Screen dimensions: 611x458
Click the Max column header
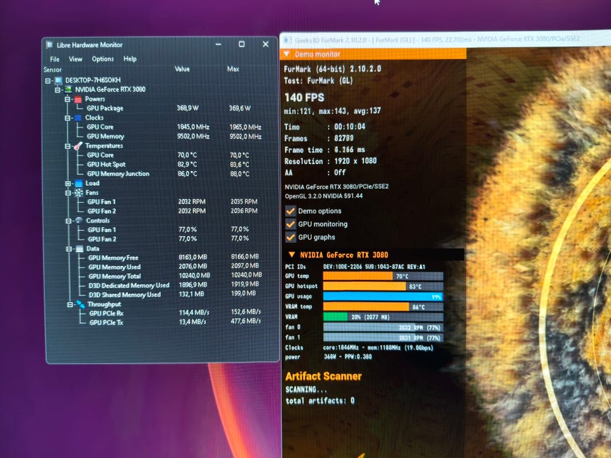point(233,69)
